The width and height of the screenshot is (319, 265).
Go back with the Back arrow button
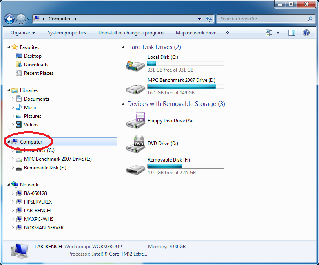(x=9, y=19)
